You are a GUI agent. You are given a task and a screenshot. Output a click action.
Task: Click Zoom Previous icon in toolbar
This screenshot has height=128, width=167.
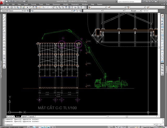63,7
